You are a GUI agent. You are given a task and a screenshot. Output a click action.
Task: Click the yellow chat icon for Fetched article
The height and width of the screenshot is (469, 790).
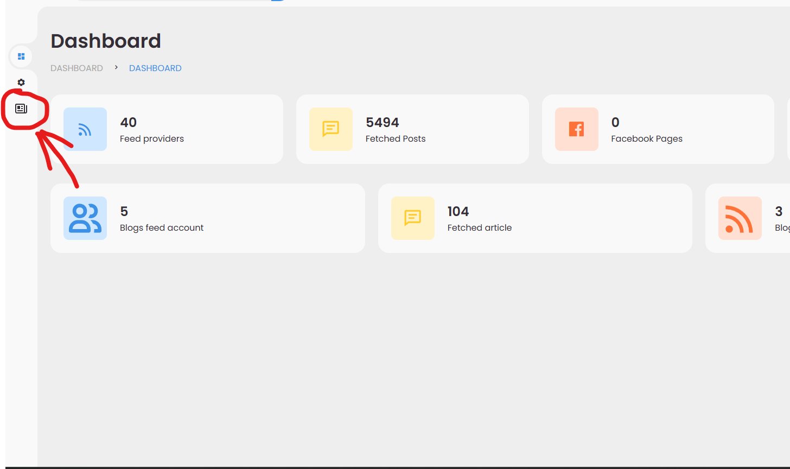click(413, 218)
